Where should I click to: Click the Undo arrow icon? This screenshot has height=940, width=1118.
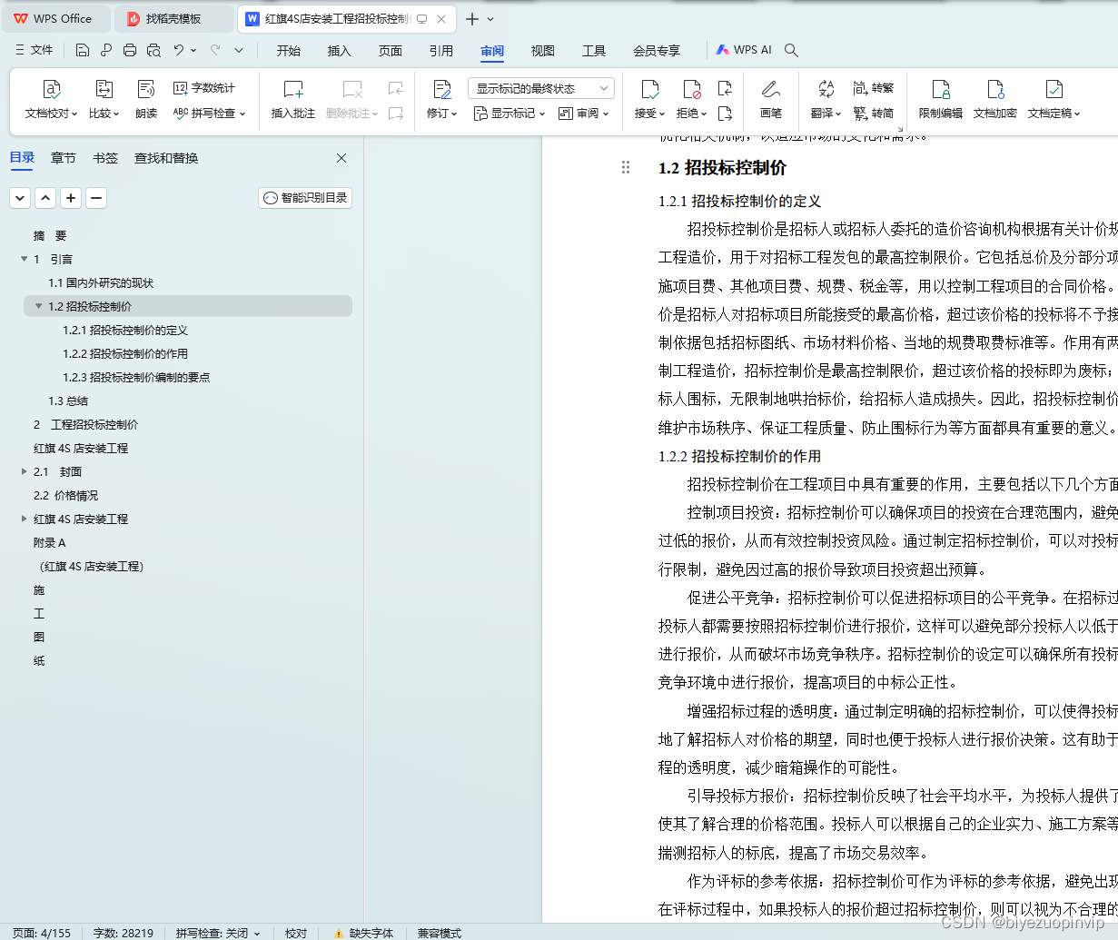coord(179,51)
